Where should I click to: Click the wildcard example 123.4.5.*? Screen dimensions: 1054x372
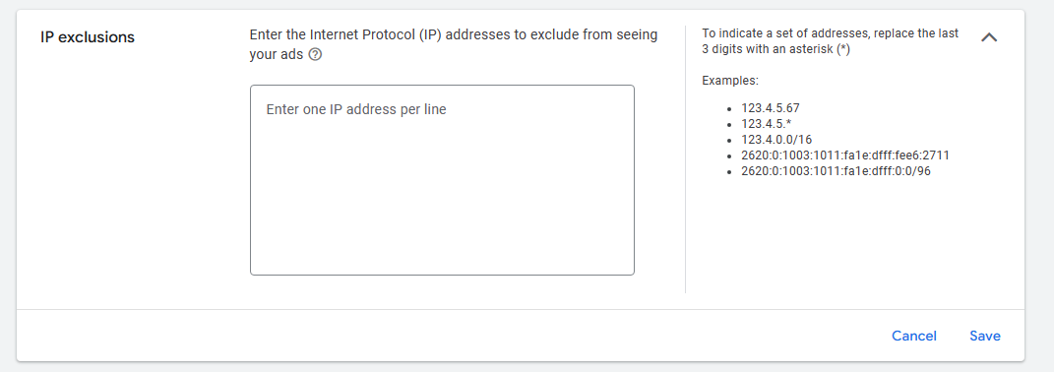(767, 124)
